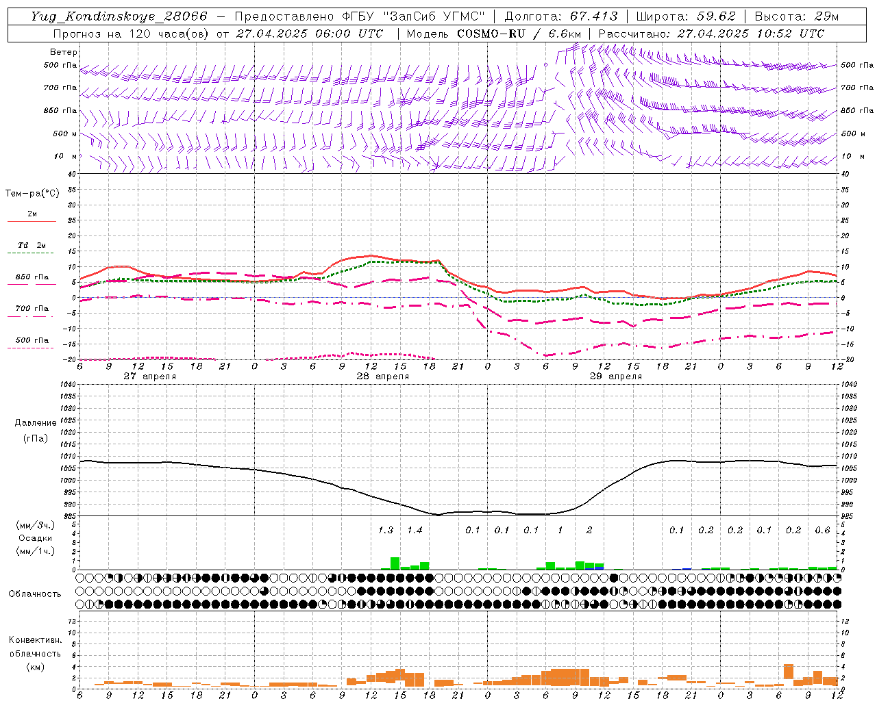Image resolution: width=877 pixels, height=701 pixels.
Task: Click the 29 апреля date label
Action: tap(616, 377)
